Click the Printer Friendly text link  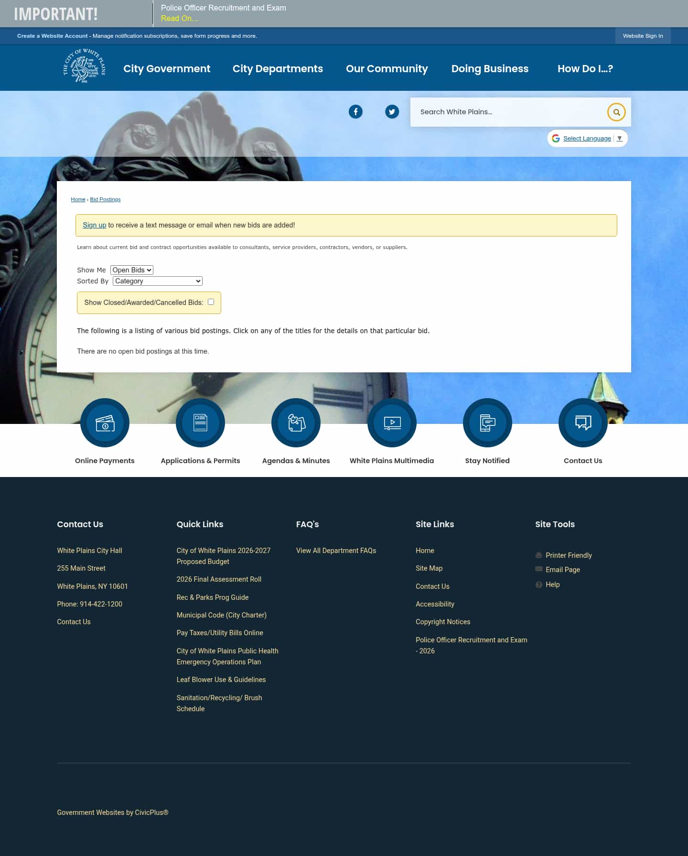tap(569, 555)
